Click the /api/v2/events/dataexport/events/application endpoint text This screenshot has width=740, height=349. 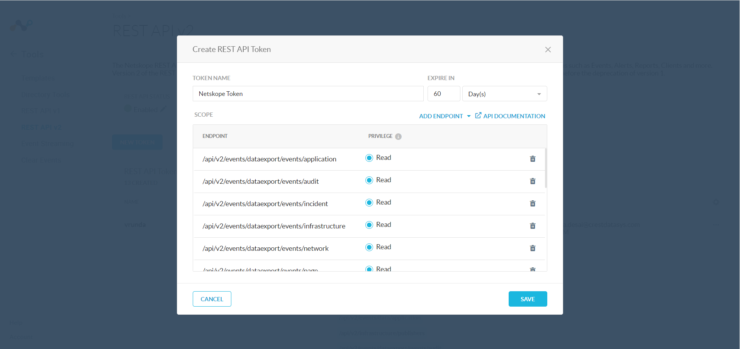tap(269, 159)
